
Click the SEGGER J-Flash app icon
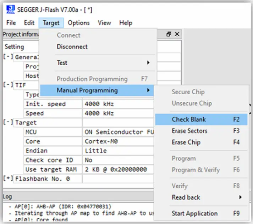click(10, 9)
